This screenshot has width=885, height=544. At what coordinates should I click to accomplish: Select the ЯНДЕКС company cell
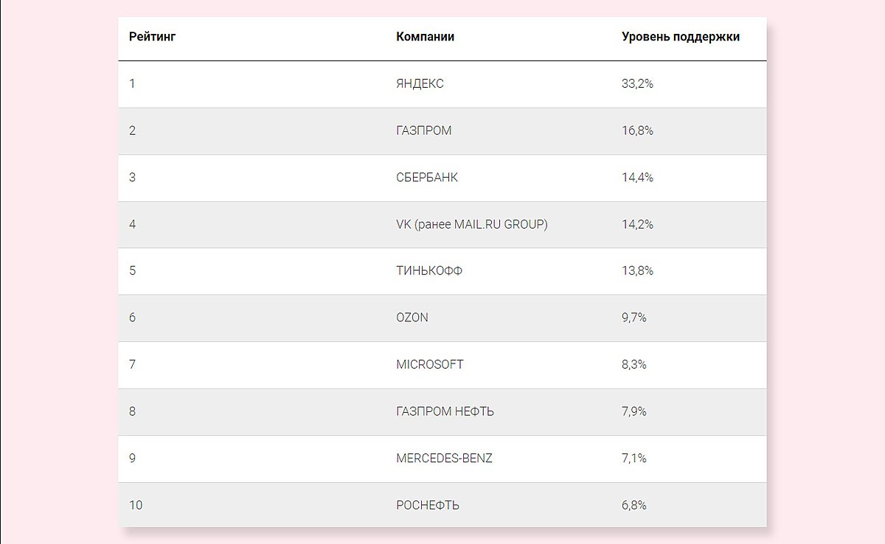(x=420, y=84)
